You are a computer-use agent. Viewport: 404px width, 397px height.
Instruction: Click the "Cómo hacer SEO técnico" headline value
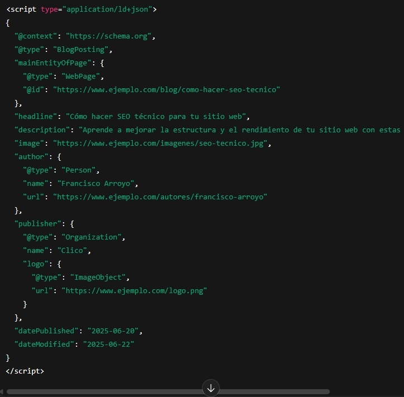(x=156, y=117)
